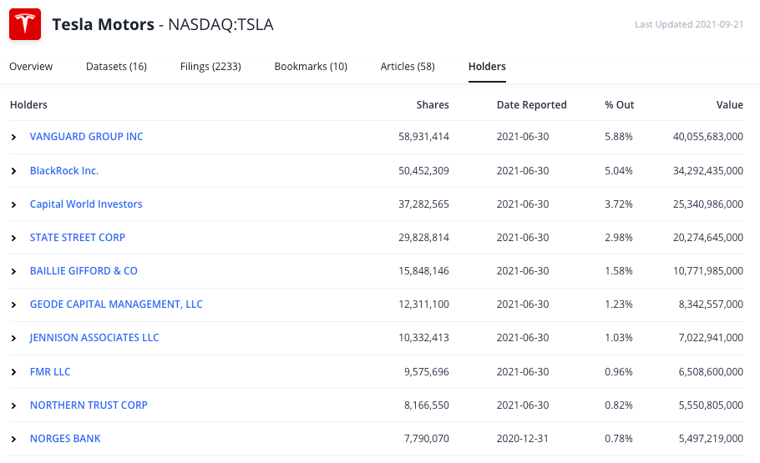Select the value 20,274,645,000 cell
The height and width of the screenshot is (463, 760).
707,237
